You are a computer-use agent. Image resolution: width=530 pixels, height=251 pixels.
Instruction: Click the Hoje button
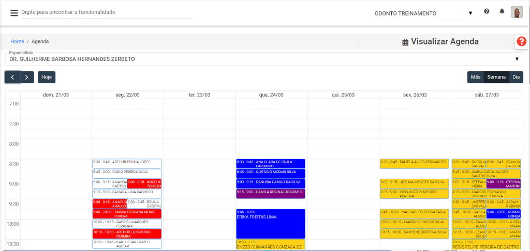pos(47,77)
